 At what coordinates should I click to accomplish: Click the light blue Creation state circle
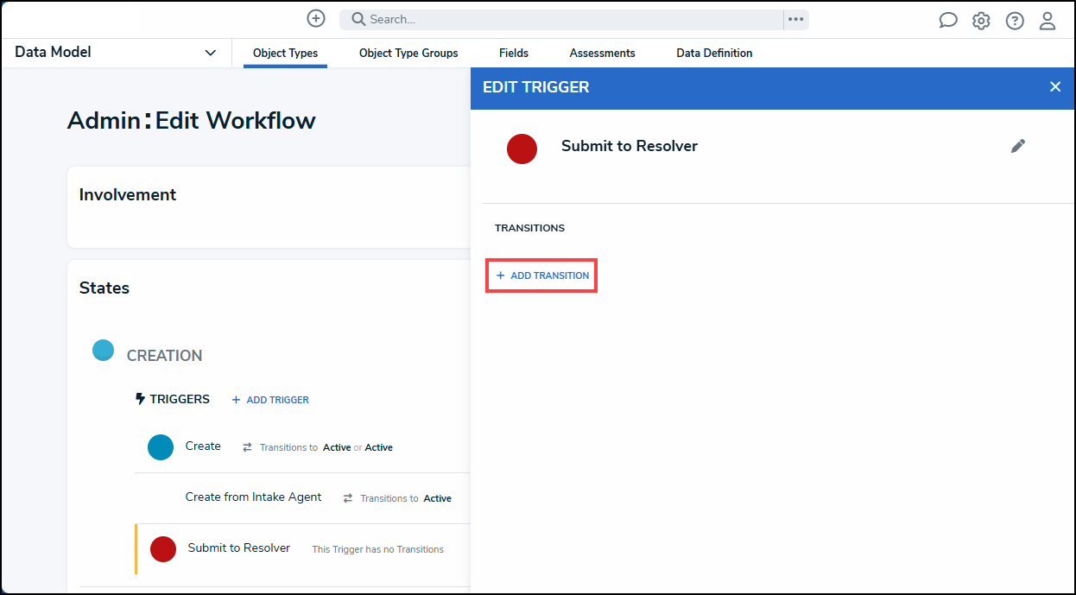[104, 350]
